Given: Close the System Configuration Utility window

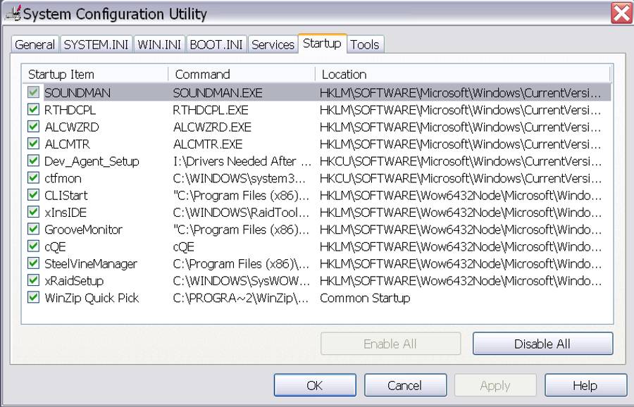Looking at the screenshot, I should [621, 13].
